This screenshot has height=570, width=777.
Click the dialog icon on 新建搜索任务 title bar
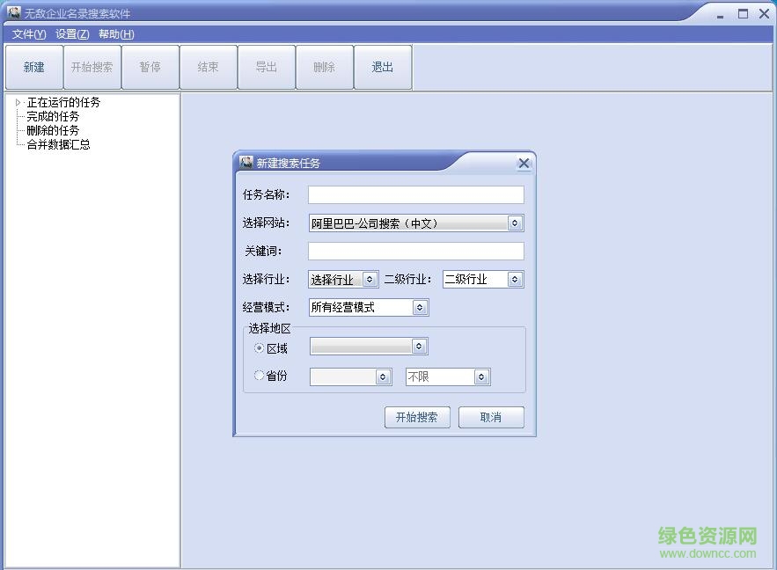click(x=246, y=162)
